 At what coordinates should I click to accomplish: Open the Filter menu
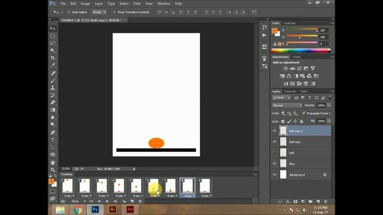pos(137,4)
